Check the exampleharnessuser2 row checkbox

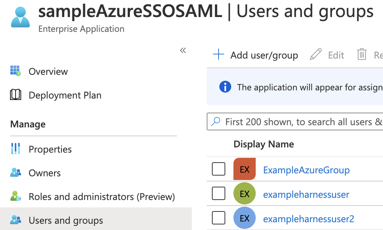pyautogui.click(x=219, y=218)
